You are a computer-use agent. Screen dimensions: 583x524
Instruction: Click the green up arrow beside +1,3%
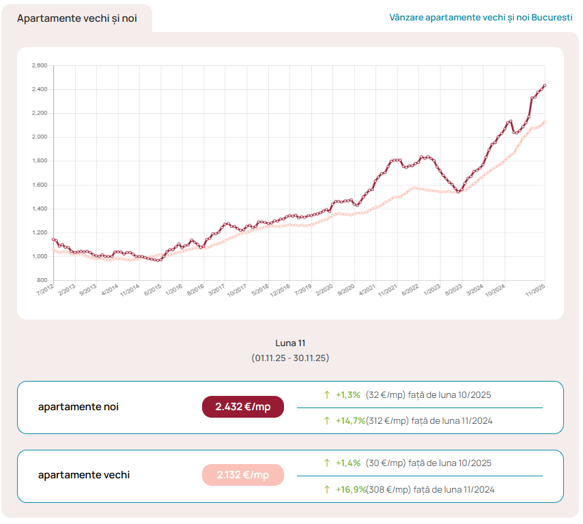coord(327,395)
